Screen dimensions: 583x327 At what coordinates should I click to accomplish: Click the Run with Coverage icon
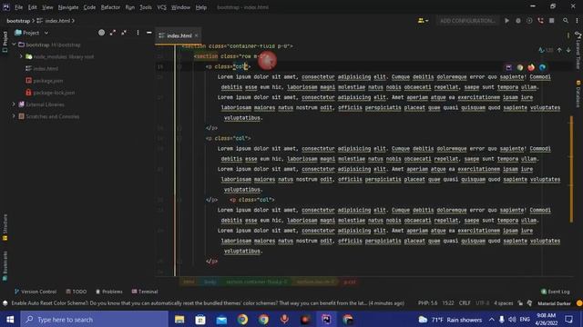(x=529, y=21)
